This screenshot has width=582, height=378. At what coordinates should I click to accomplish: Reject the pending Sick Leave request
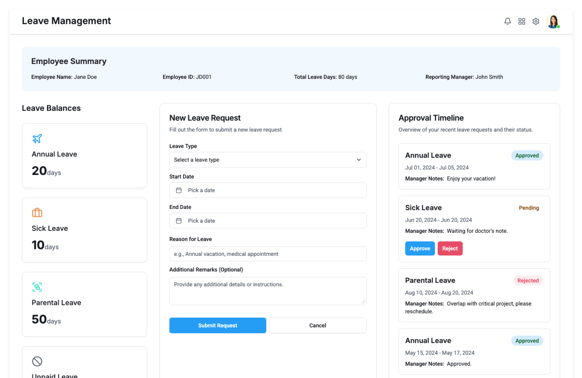tap(450, 248)
